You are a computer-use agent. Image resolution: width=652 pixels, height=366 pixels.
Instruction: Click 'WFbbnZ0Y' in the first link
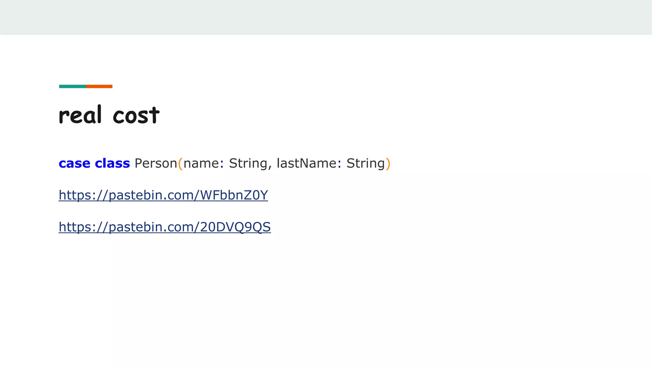point(234,195)
